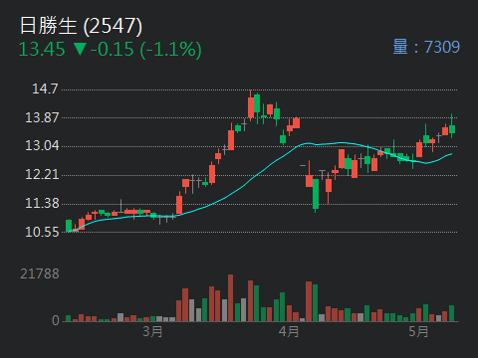Select the 14.7 price axis label
478x358 pixels.
[x=45, y=89]
